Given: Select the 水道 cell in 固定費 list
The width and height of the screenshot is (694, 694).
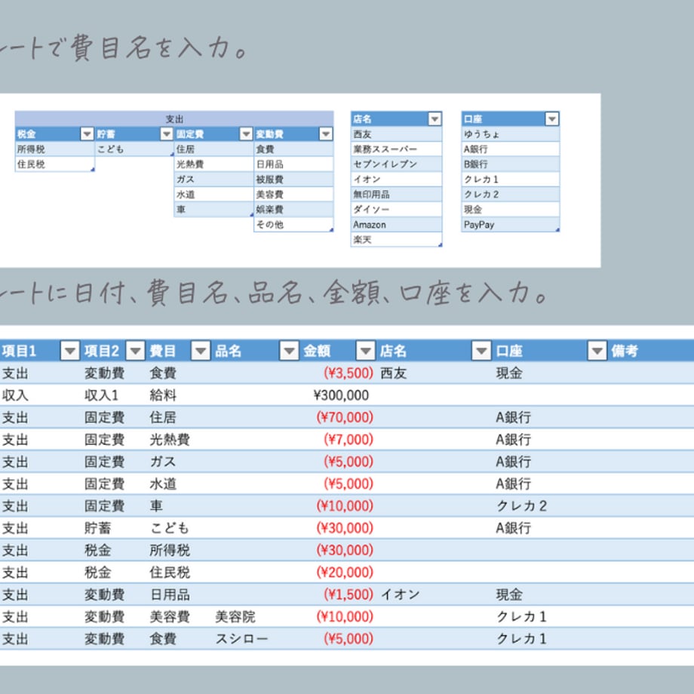Looking at the screenshot, I should coord(213,195).
